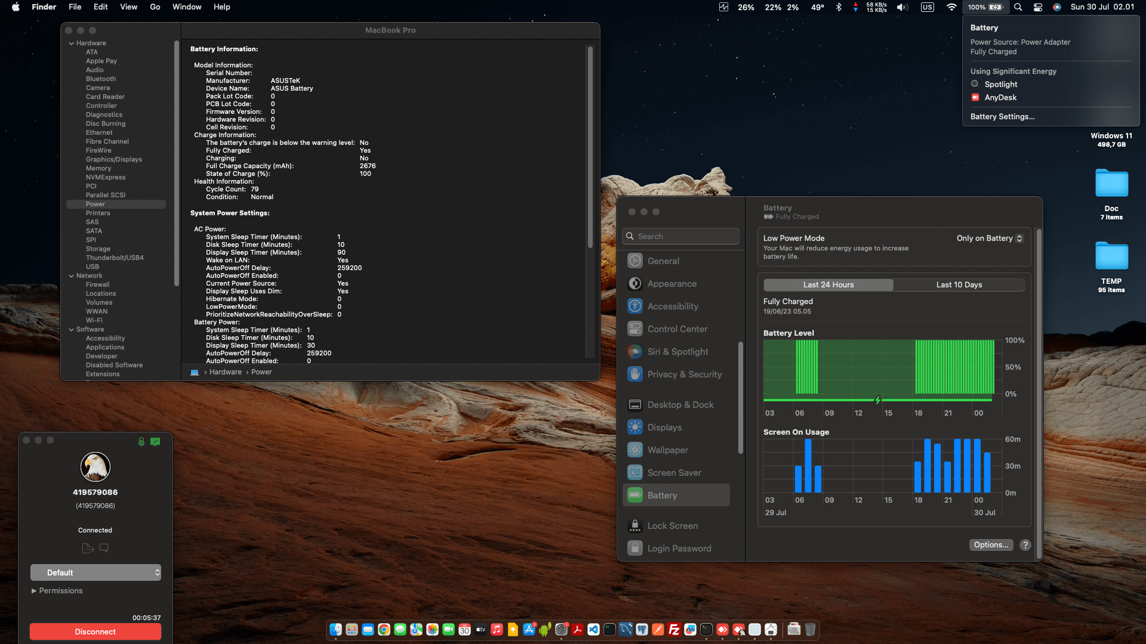
Task: Click the Search field in System Settings
Action: (x=681, y=236)
